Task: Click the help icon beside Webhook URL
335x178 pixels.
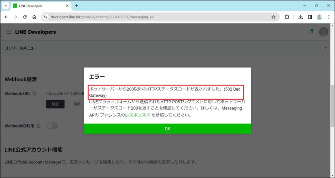Action: click(35, 94)
